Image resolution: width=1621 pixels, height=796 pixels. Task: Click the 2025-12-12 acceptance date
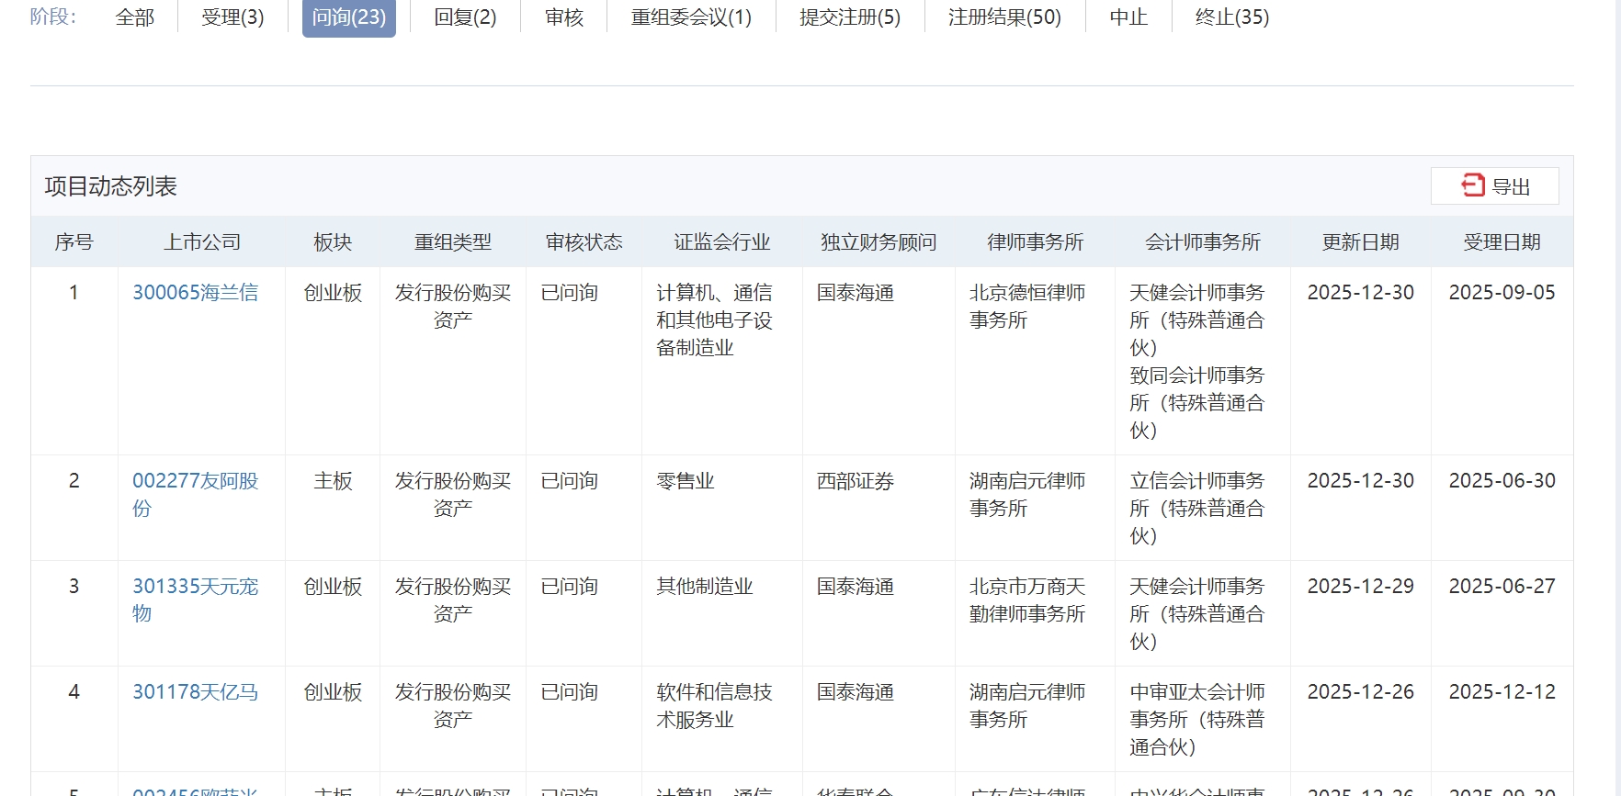(x=1502, y=692)
